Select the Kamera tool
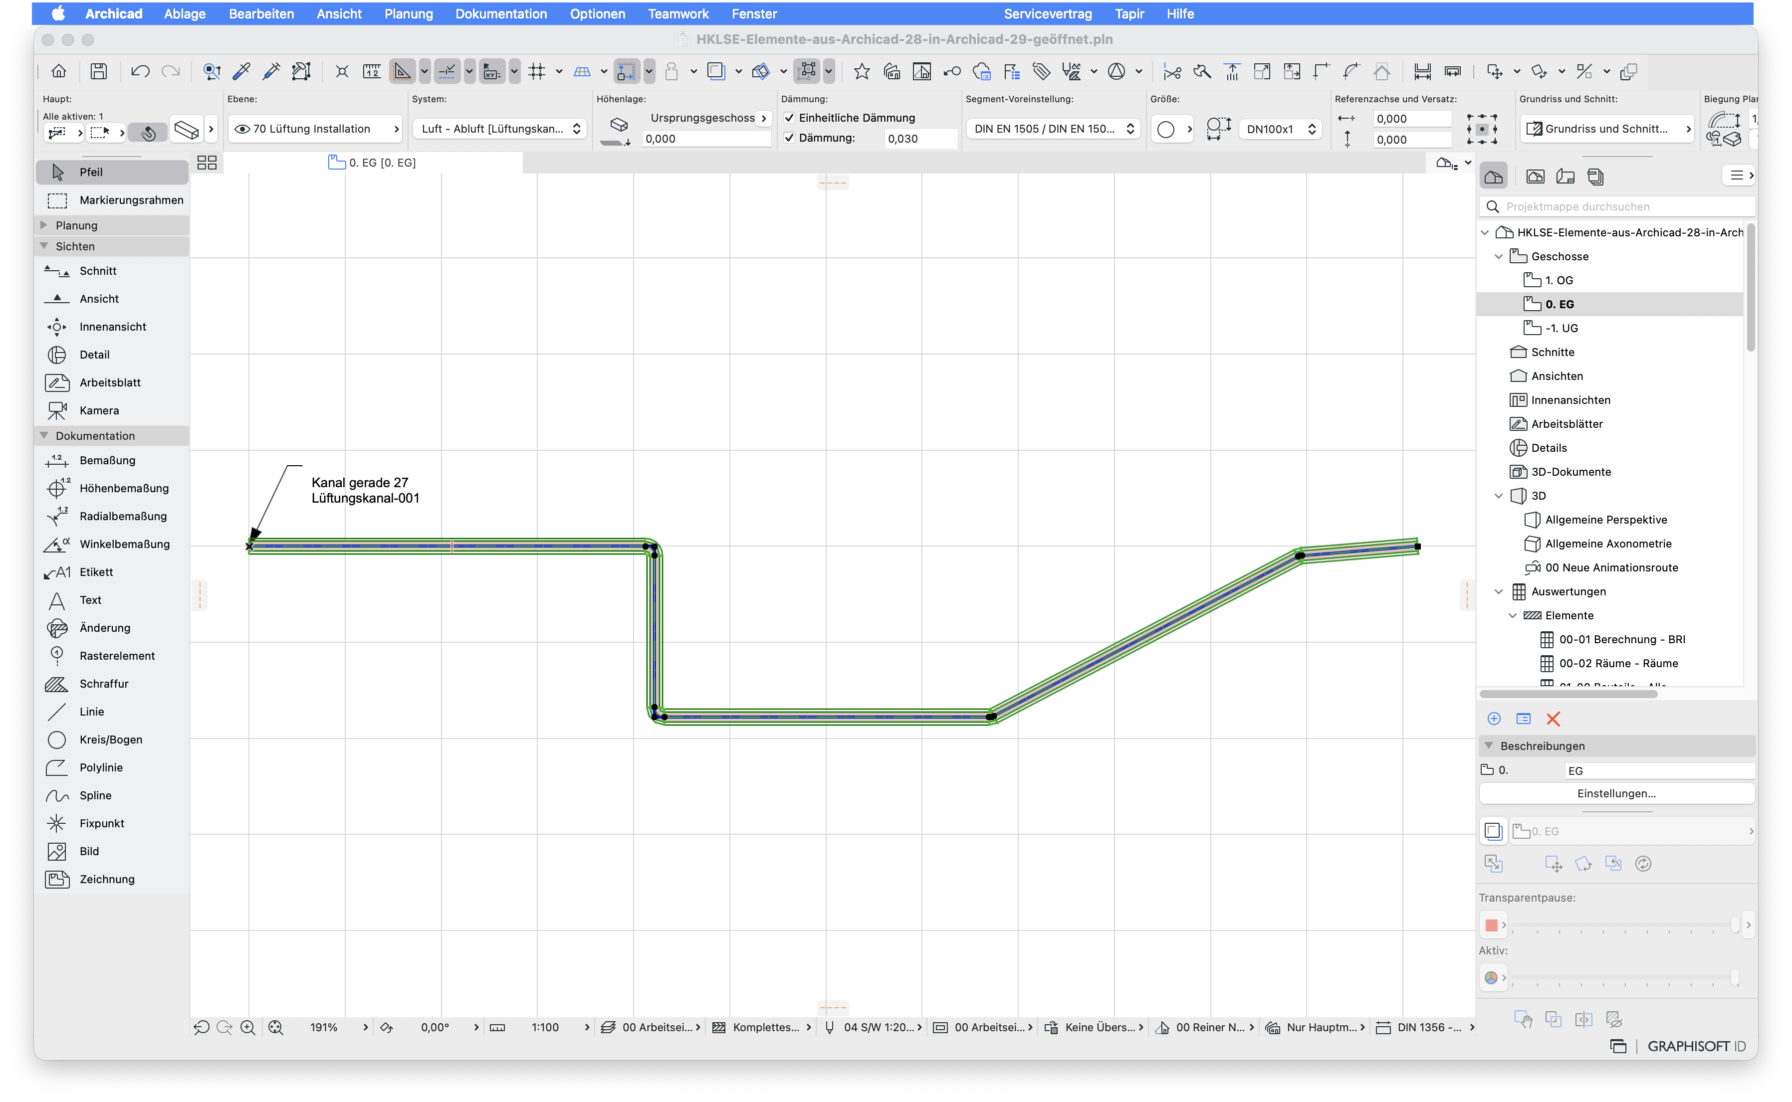Viewport: 1792px width, 1102px height. [112, 410]
